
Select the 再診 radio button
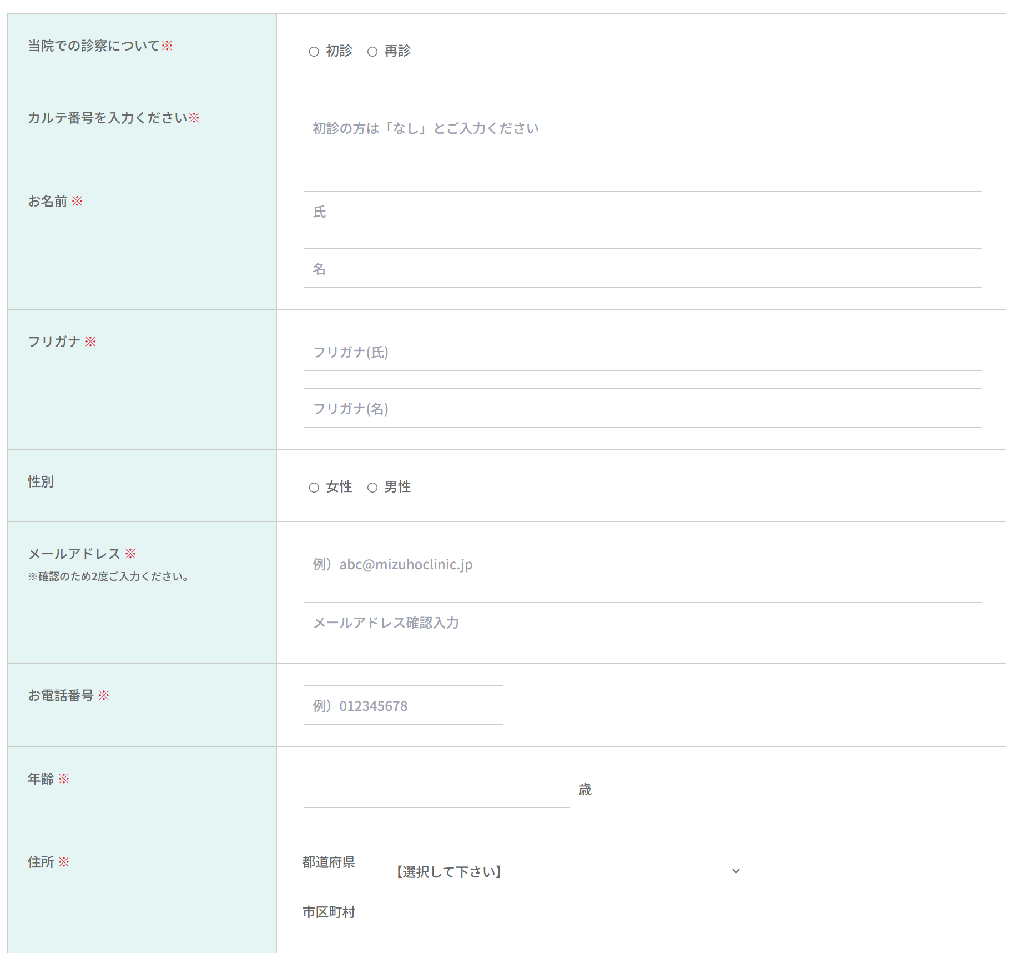pyautogui.click(x=372, y=52)
